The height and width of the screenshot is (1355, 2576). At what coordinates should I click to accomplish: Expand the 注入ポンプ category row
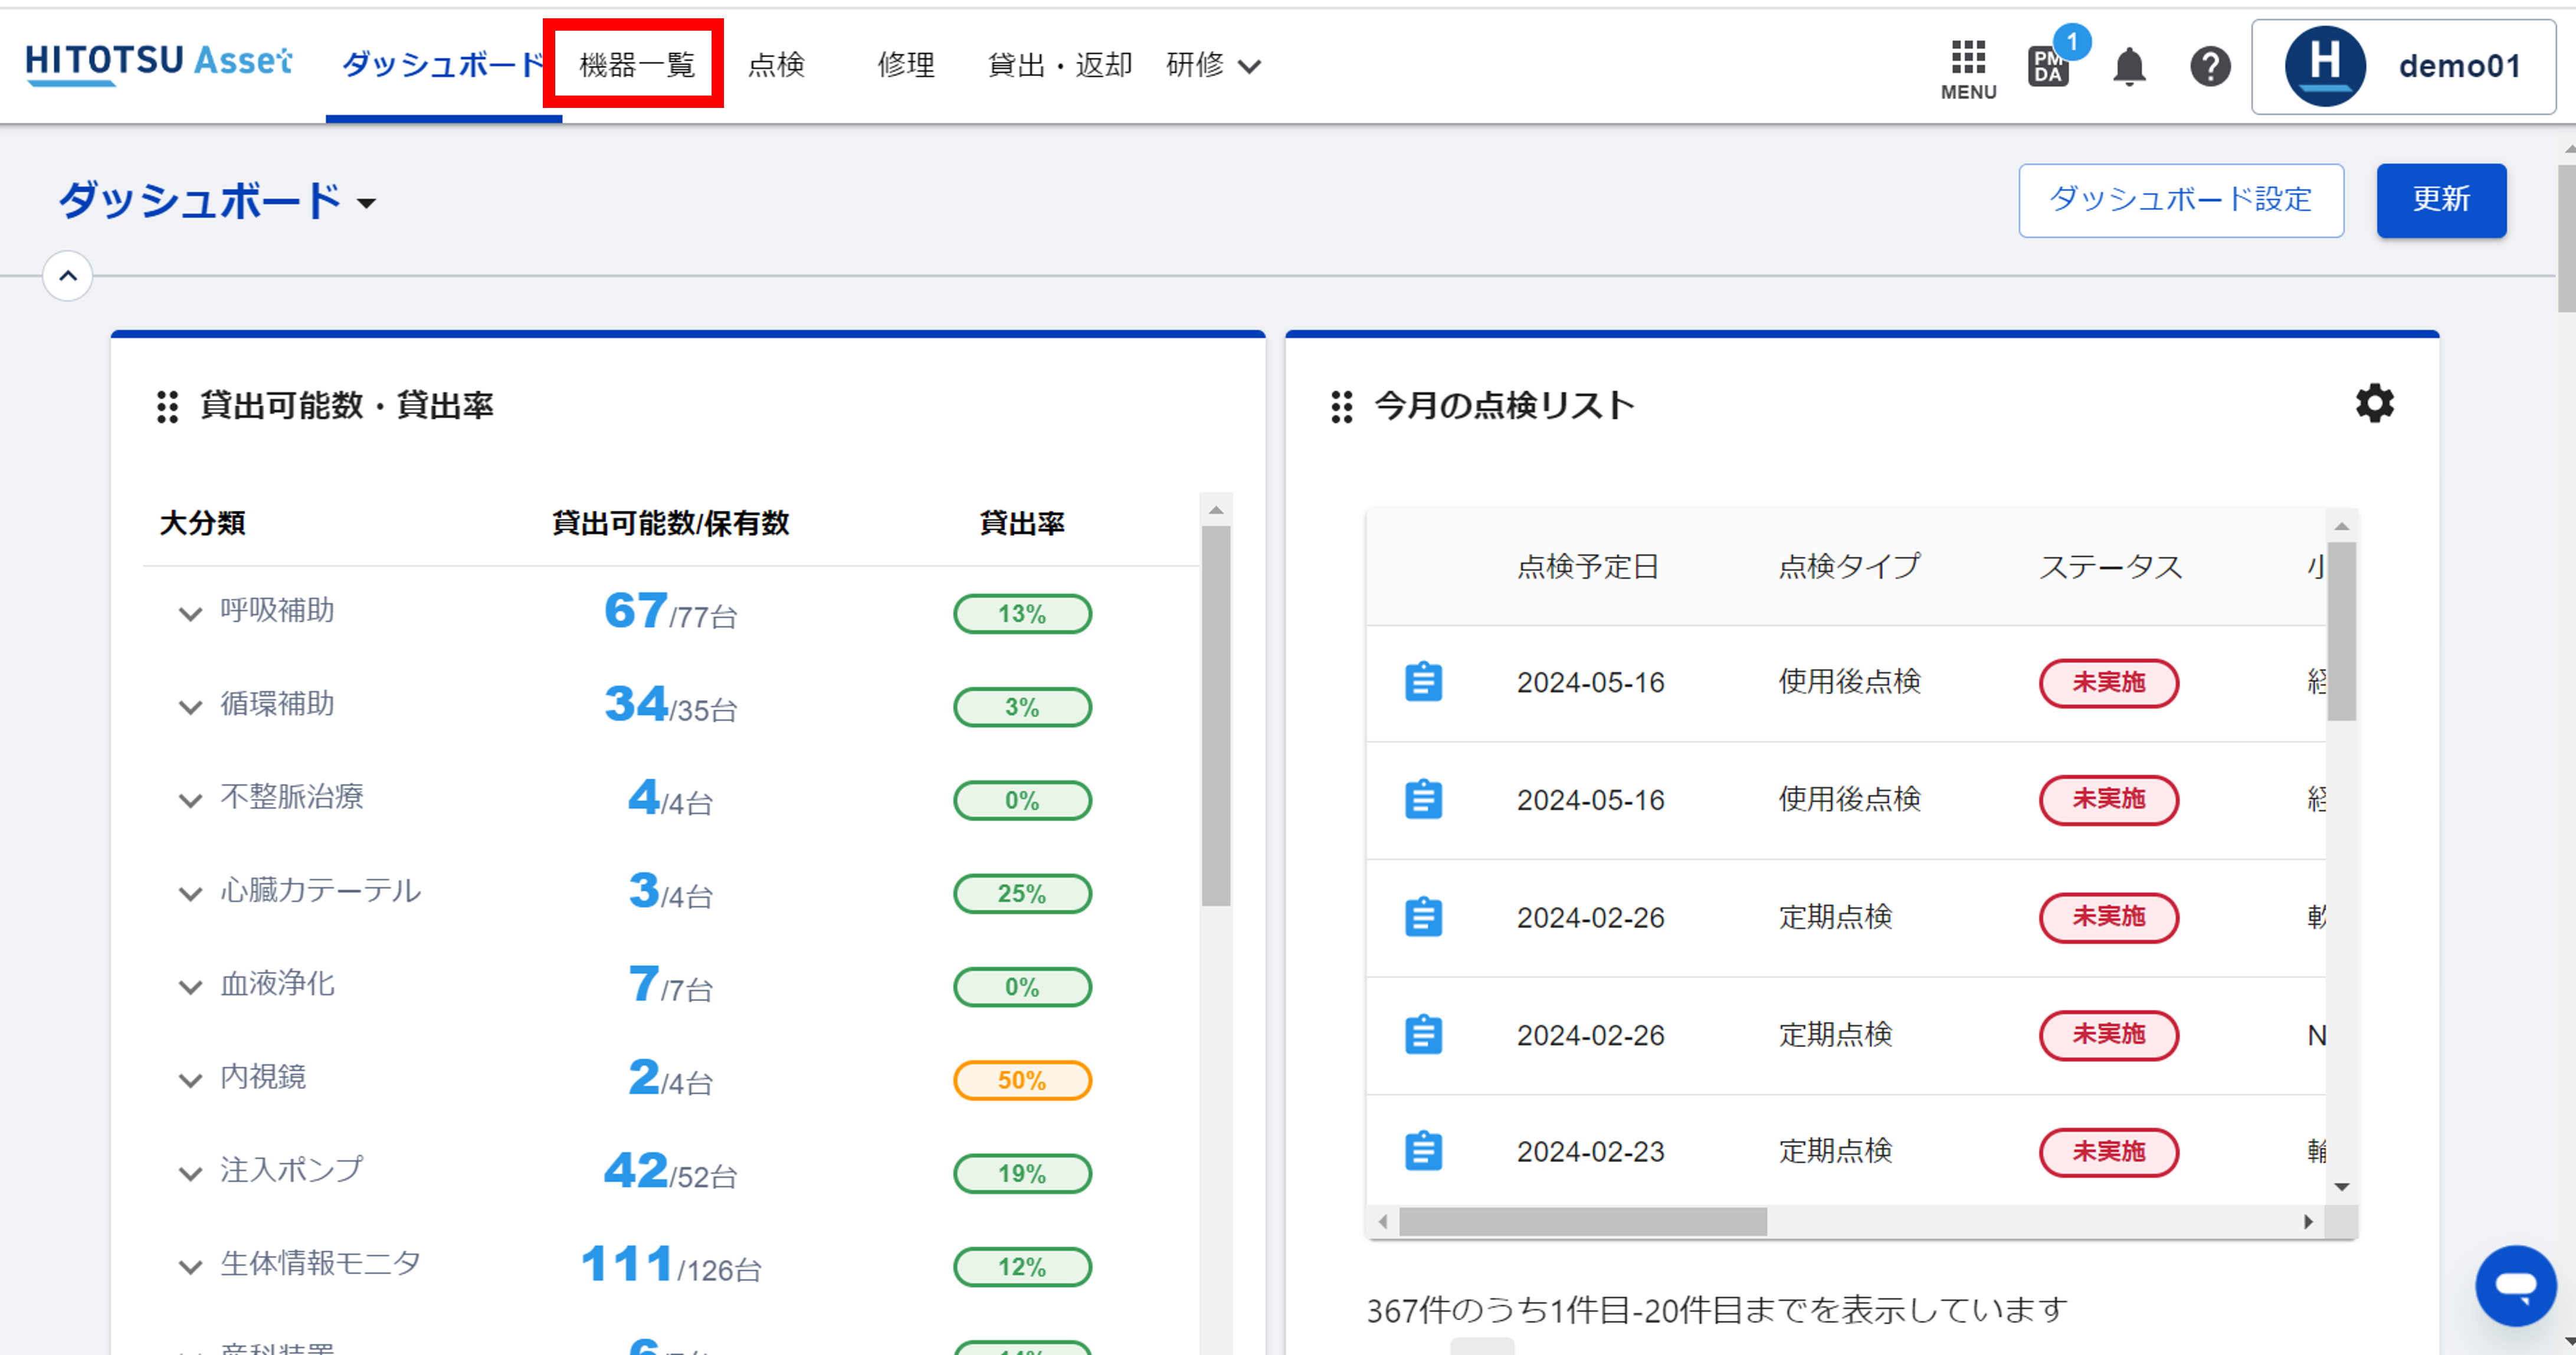click(190, 1173)
